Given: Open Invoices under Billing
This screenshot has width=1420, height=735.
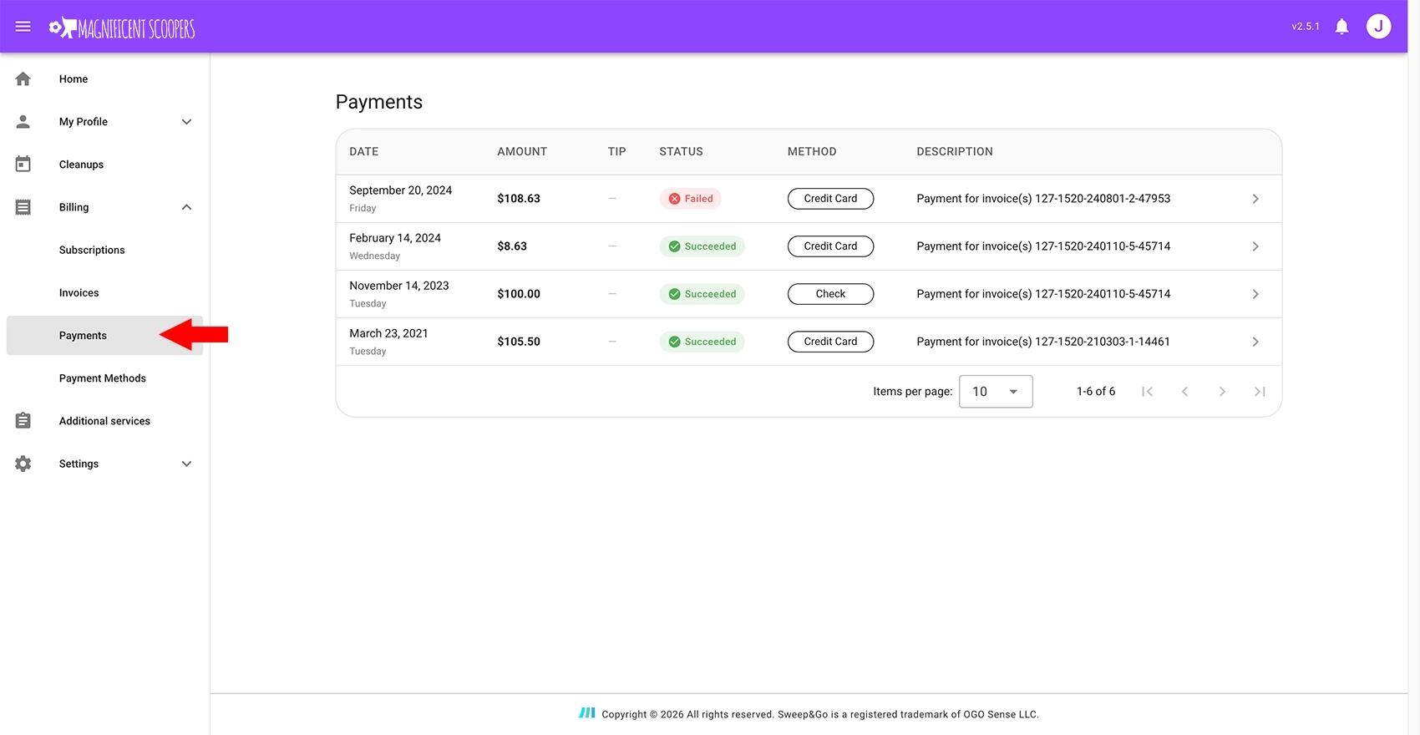Looking at the screenshot, I should click(x=79, y=292).
